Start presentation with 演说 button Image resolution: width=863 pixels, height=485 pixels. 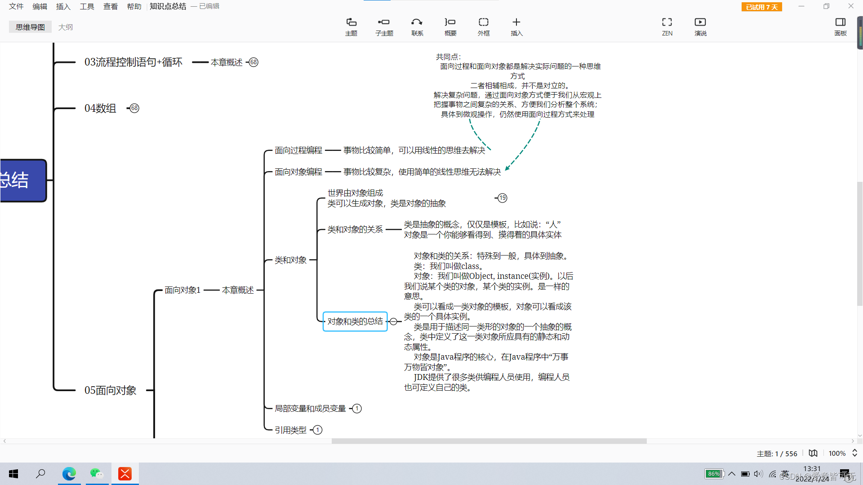tap(700, 26)
